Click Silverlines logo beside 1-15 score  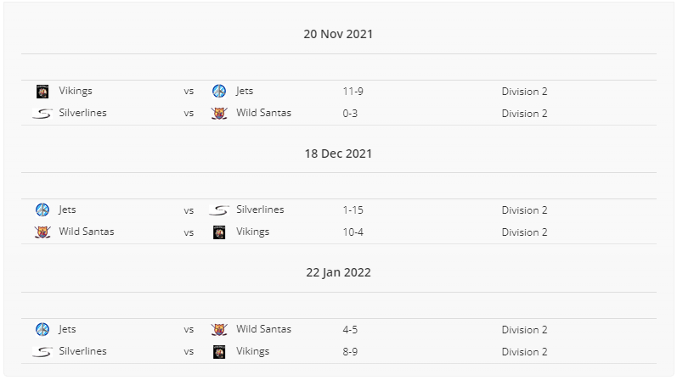219,210
